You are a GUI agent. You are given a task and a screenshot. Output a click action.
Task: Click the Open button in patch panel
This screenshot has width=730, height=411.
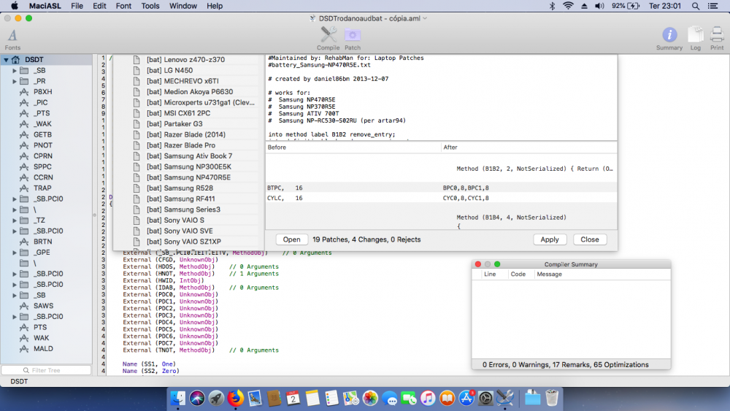tap(291, 239)
